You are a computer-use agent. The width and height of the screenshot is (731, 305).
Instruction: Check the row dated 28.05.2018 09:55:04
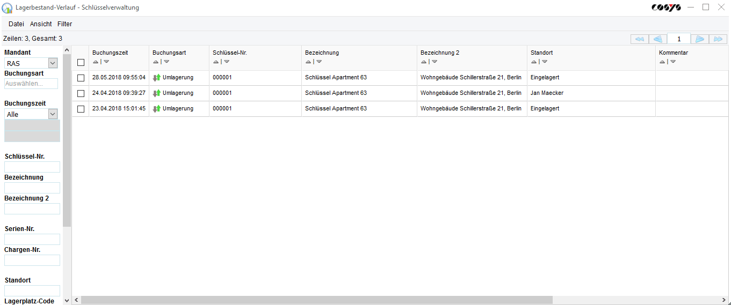81,78
